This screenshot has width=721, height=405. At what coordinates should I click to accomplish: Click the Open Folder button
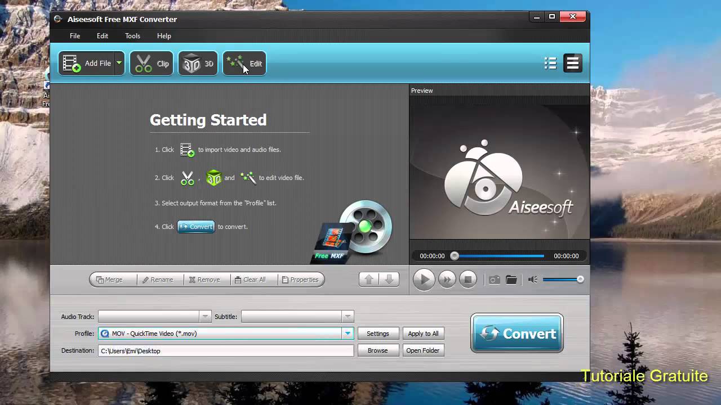click(423, 350)
